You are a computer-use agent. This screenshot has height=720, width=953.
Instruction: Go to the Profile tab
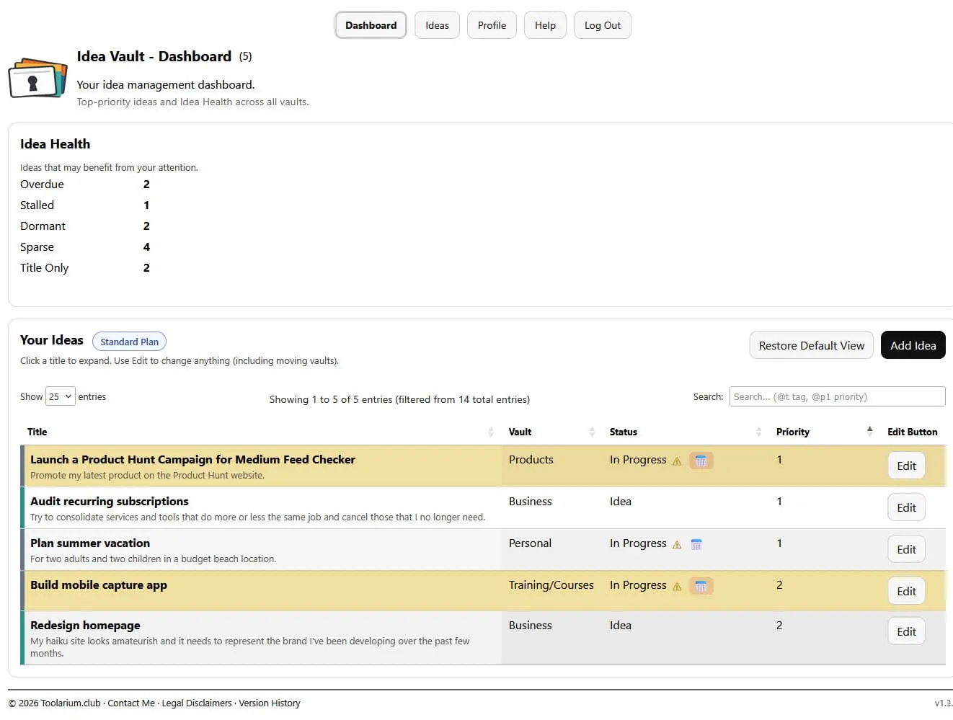(x=492, y=25)
